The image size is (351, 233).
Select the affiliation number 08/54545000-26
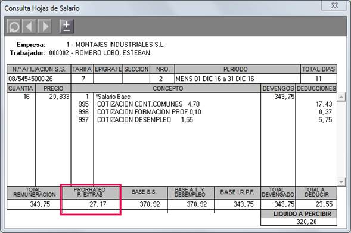pyautogui.click(x=30, y=79)
